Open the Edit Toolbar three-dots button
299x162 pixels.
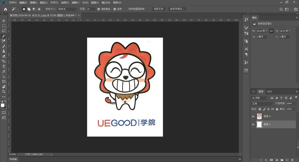coord(4,97)
